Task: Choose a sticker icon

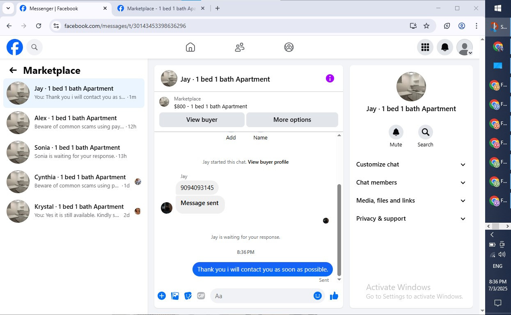Action: (x=188, y=296)
